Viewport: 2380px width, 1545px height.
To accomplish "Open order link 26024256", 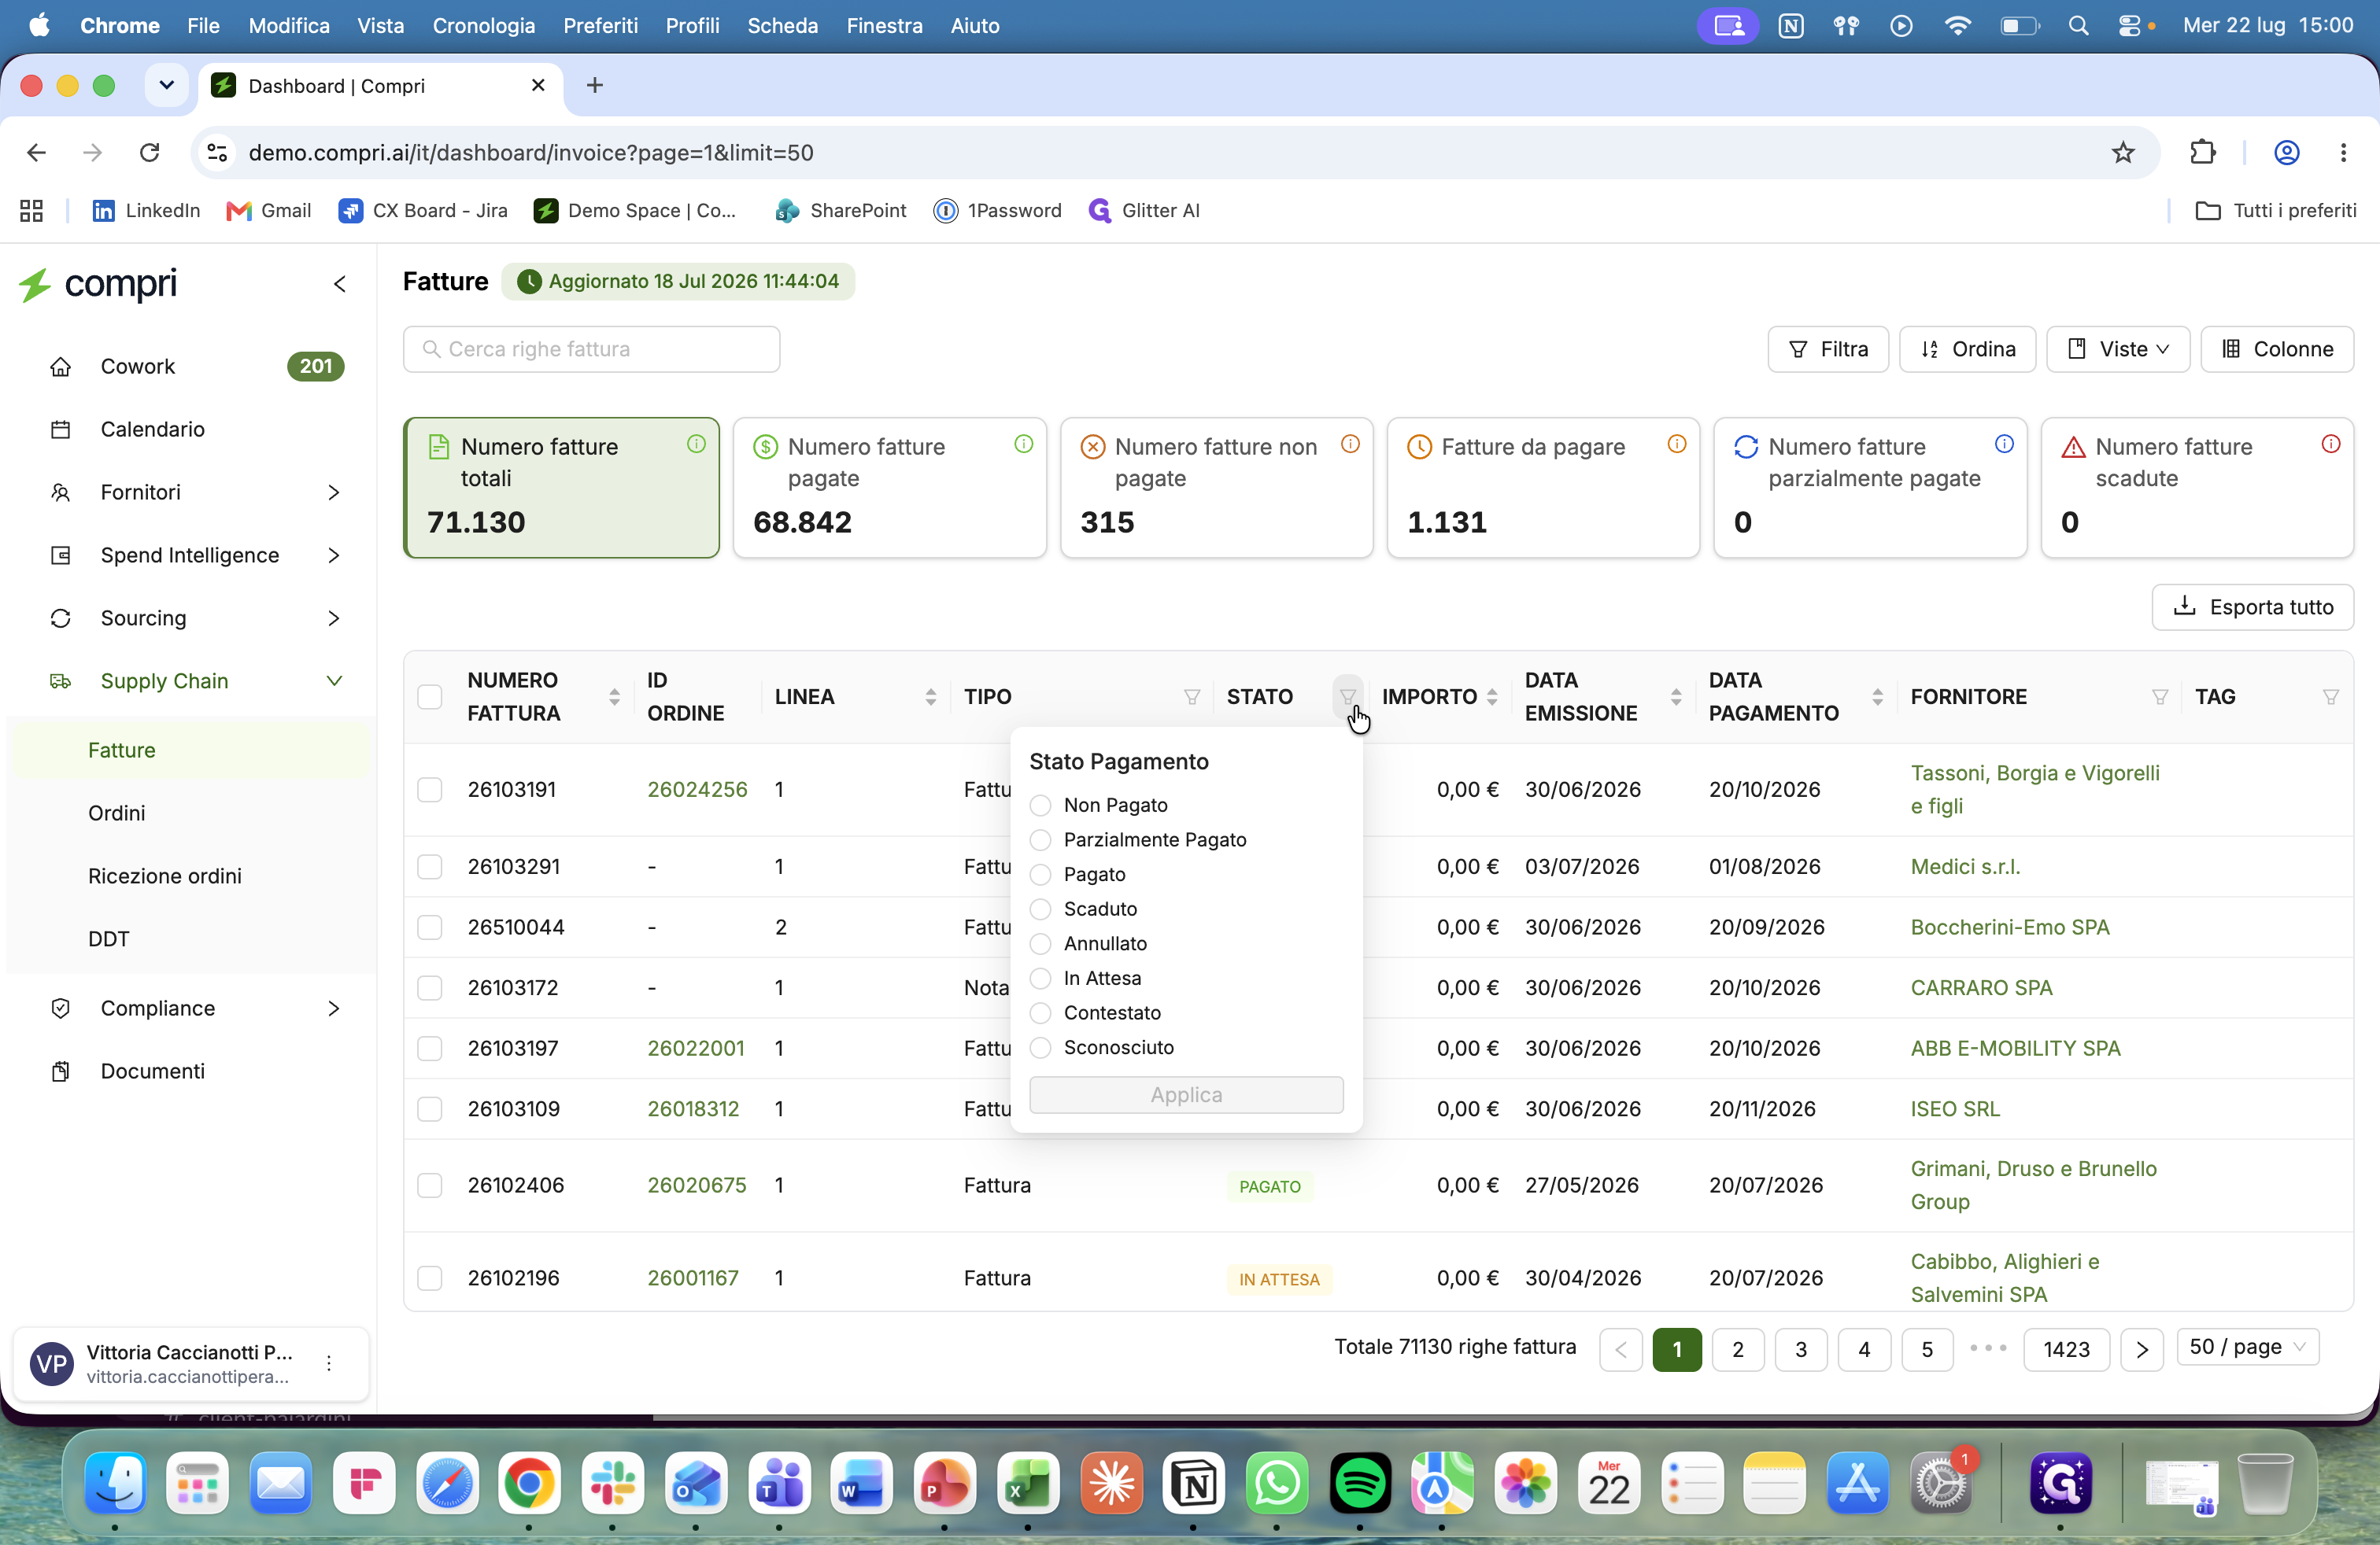I will [x=697, y=790].
